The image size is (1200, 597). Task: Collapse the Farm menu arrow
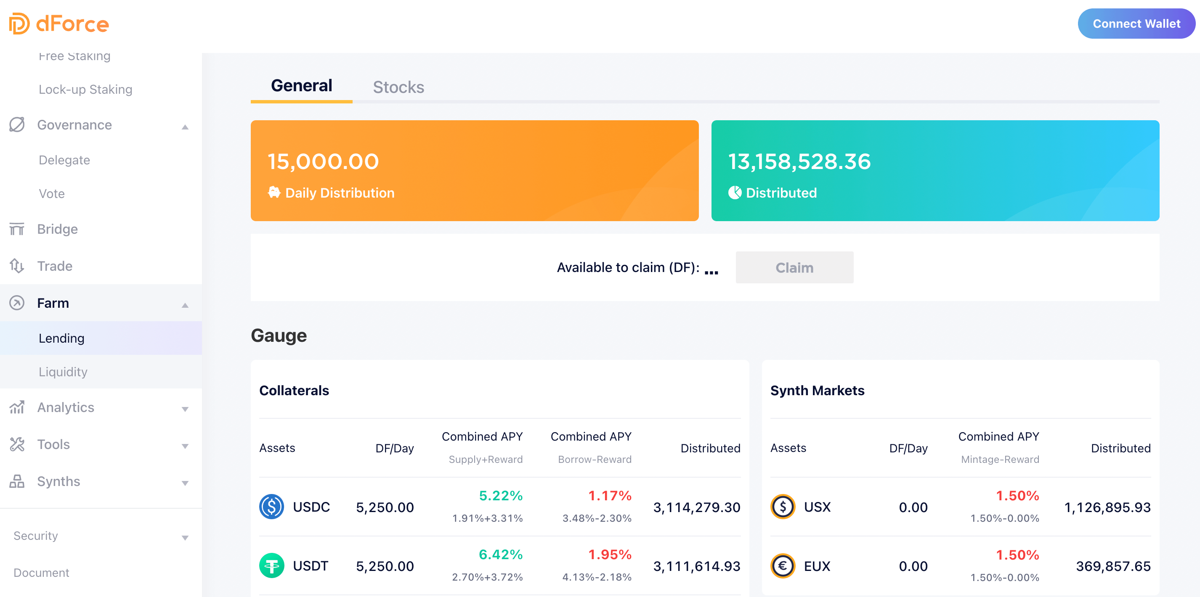point(185,305)
